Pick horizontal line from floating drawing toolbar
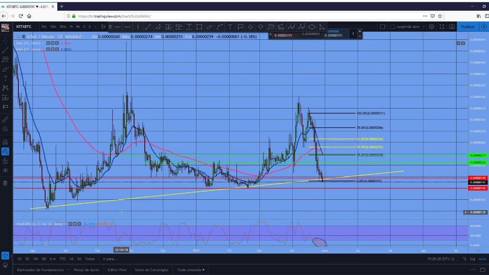The image size is (489, 275). (117, 27)
